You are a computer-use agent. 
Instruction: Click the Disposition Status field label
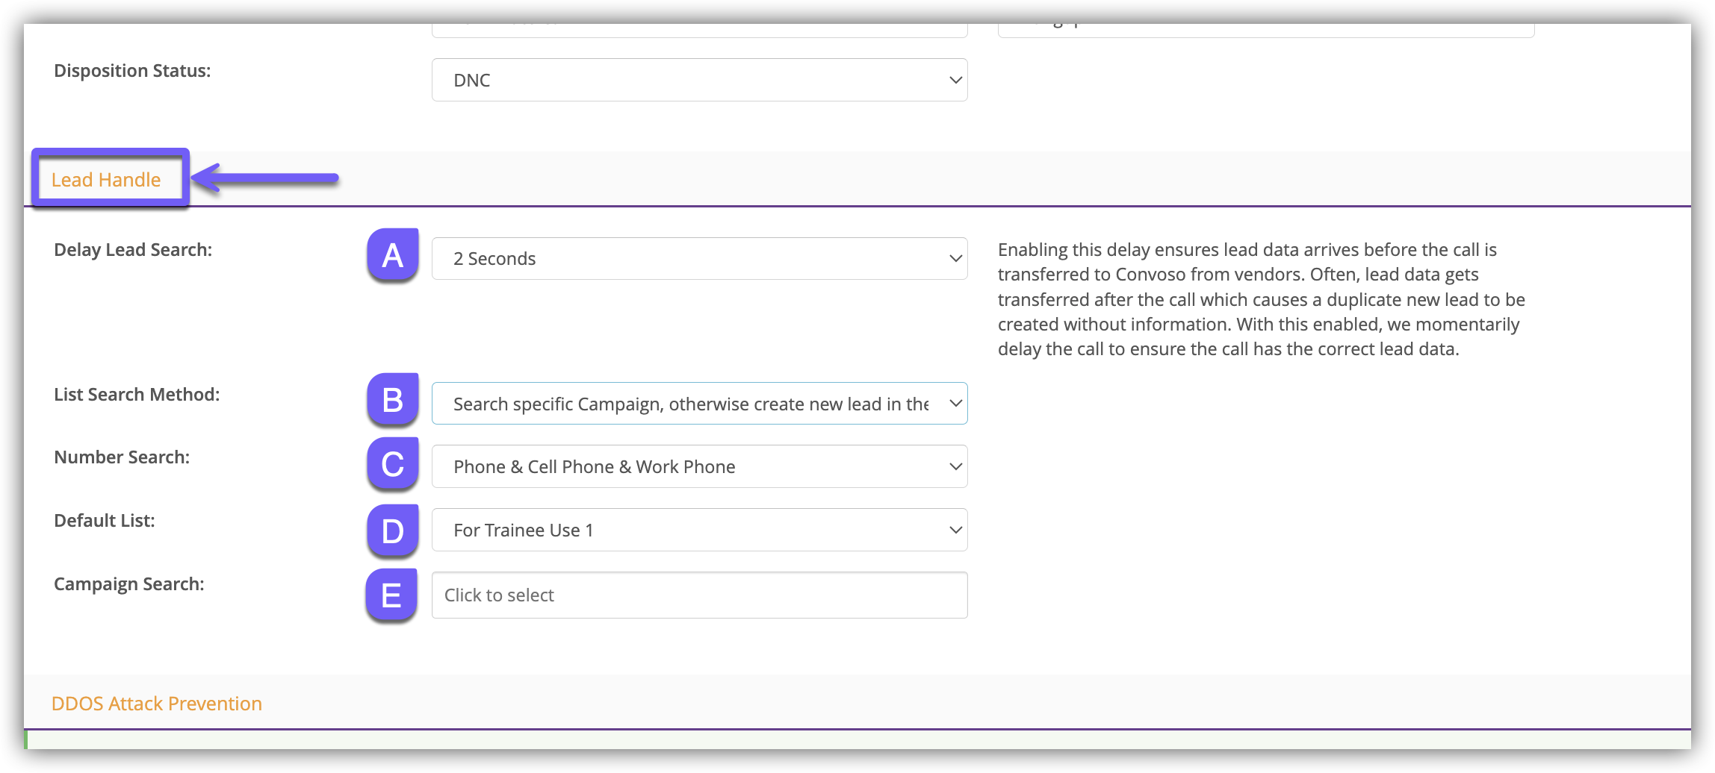click(x=132, y=71)
